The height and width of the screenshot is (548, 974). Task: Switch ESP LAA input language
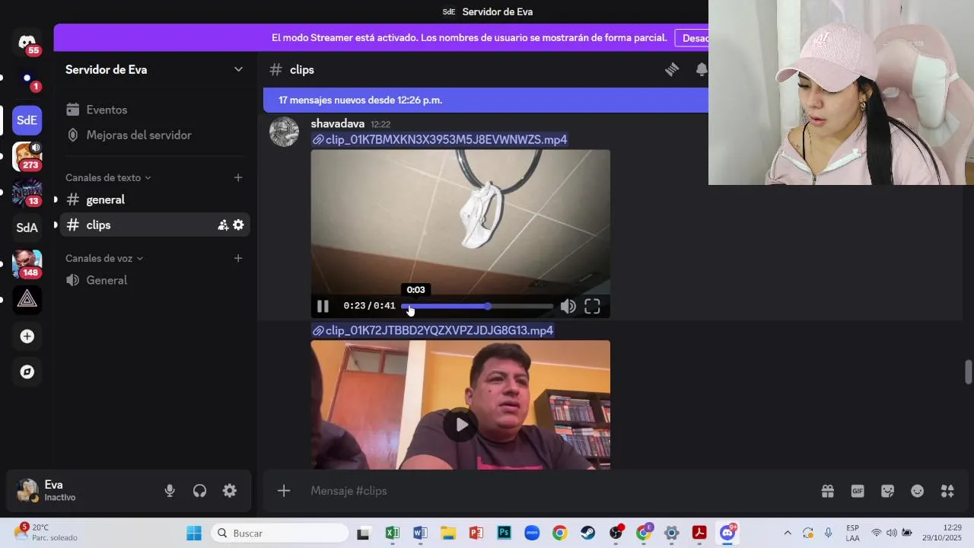coord(852,533)
